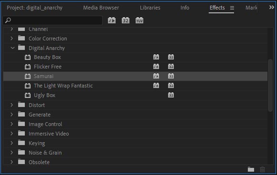This screenshot has width=277, height=175.
Task: Open the Libraries tab
Action: pos(150,8)
